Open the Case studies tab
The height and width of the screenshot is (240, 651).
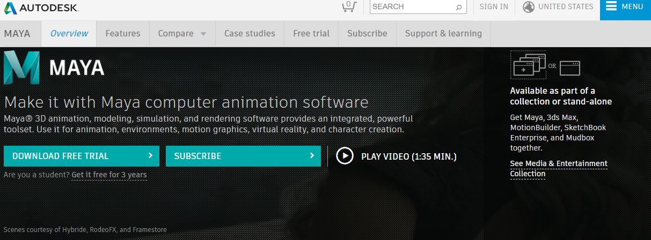coord(250,33)
